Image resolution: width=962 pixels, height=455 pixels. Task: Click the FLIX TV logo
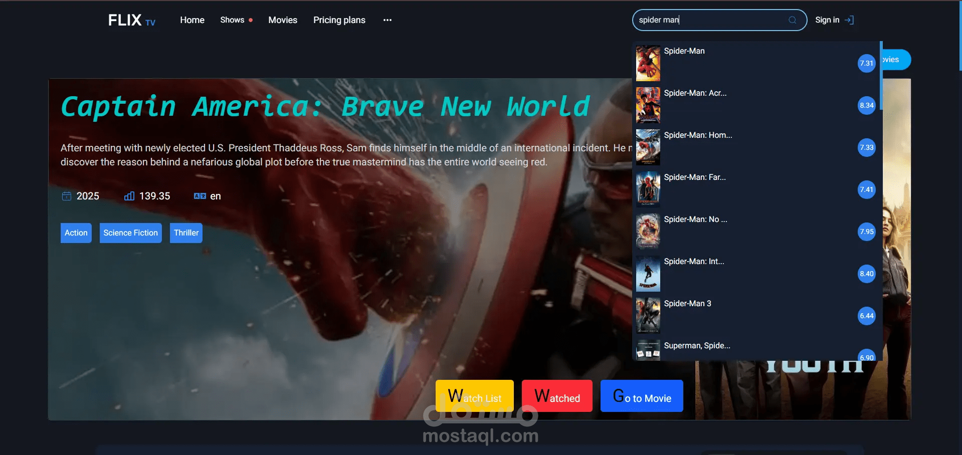tap(132, 20)
